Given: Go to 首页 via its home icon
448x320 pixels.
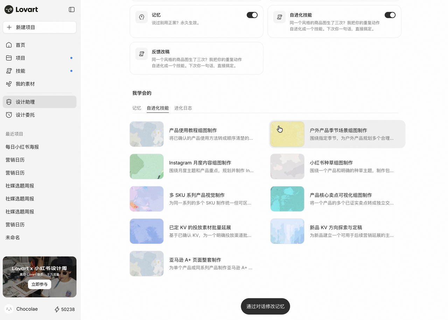Looking at the screenshot, I should click(x=9, y=45).
